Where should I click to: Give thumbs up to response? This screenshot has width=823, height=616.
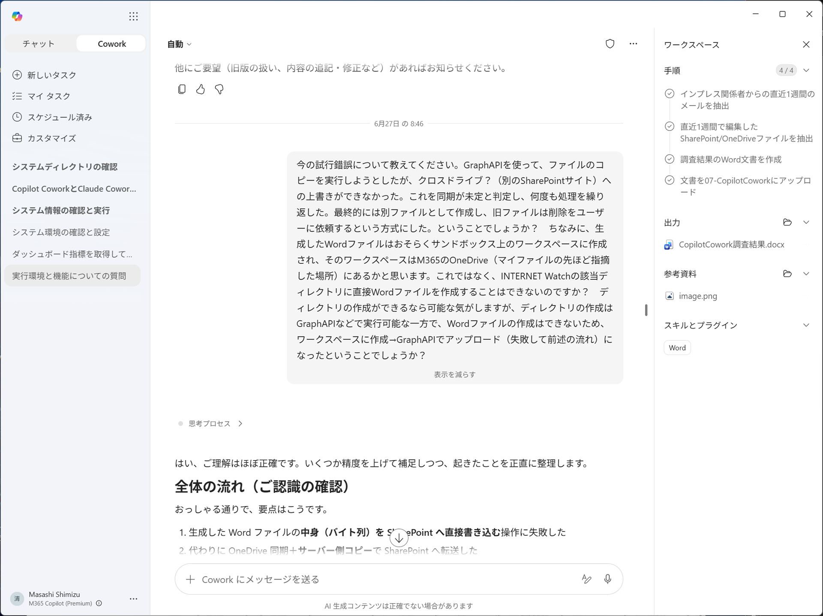click(x=200, y=89)
